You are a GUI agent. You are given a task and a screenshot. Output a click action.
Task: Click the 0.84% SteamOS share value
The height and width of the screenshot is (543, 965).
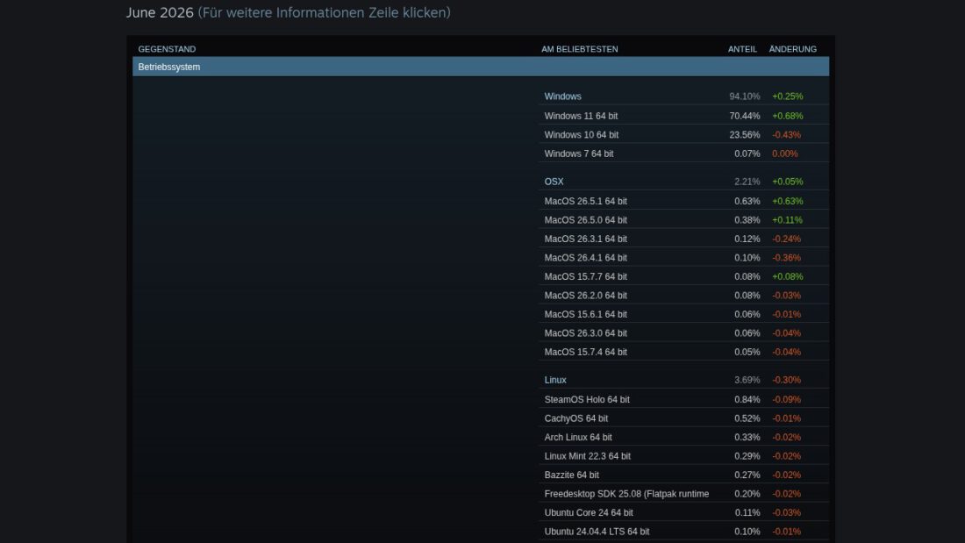pyautogui.click(x=747, y=399)
